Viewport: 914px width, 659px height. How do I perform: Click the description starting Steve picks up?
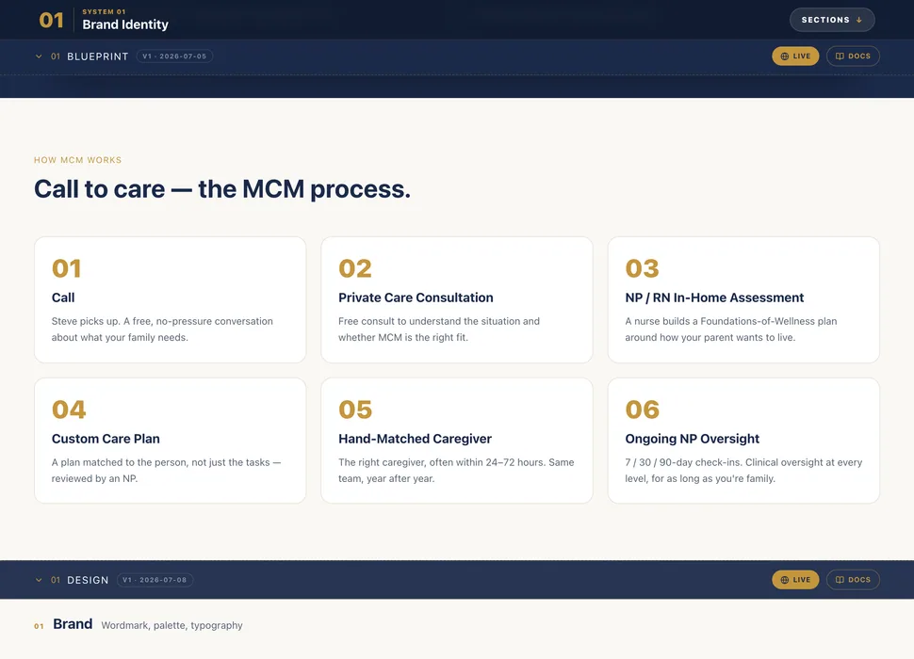coord(162,329)
